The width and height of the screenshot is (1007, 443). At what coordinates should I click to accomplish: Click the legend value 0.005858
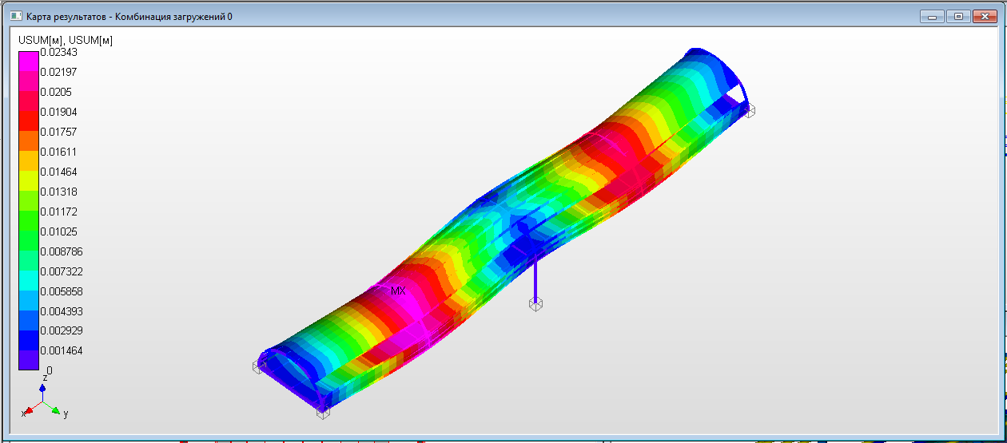pos(62,291)
